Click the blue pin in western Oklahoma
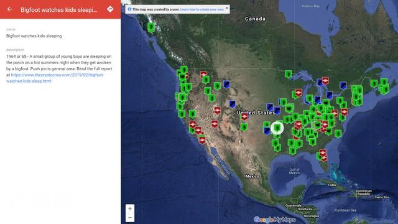This screenshot has height=224, width=398. [267, 131]
